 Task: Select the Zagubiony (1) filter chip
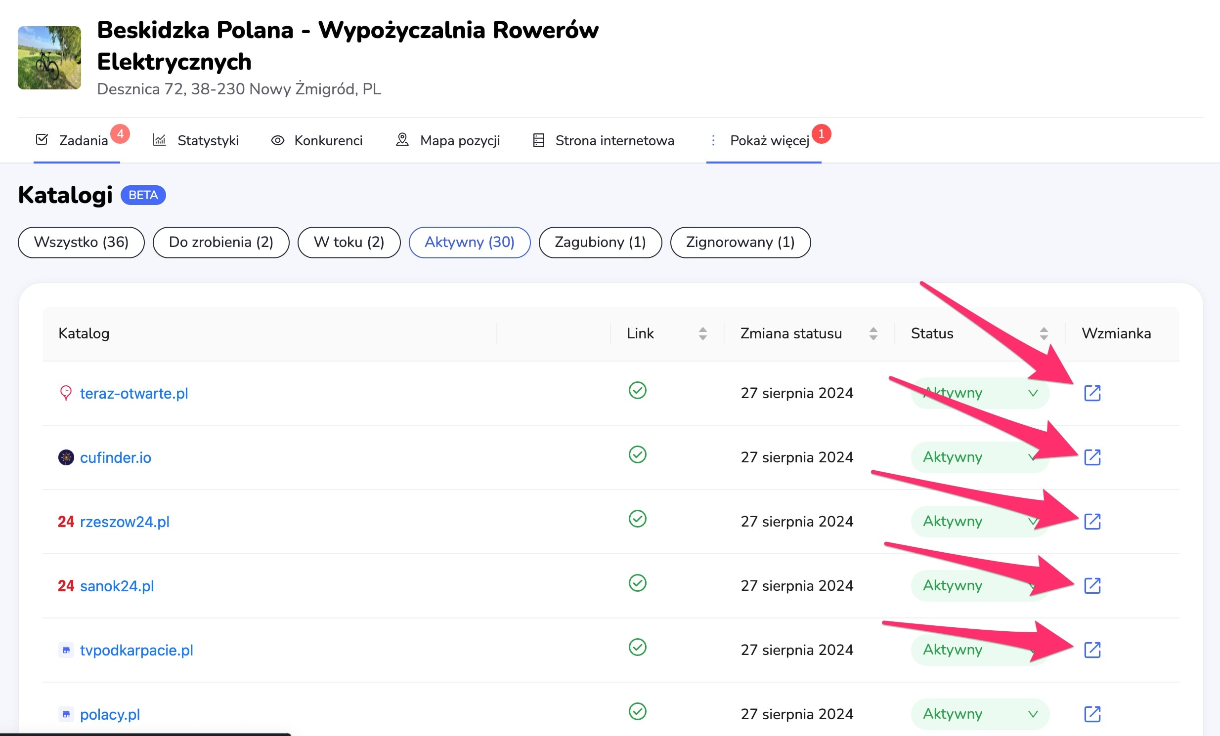[x=600, y=243]
